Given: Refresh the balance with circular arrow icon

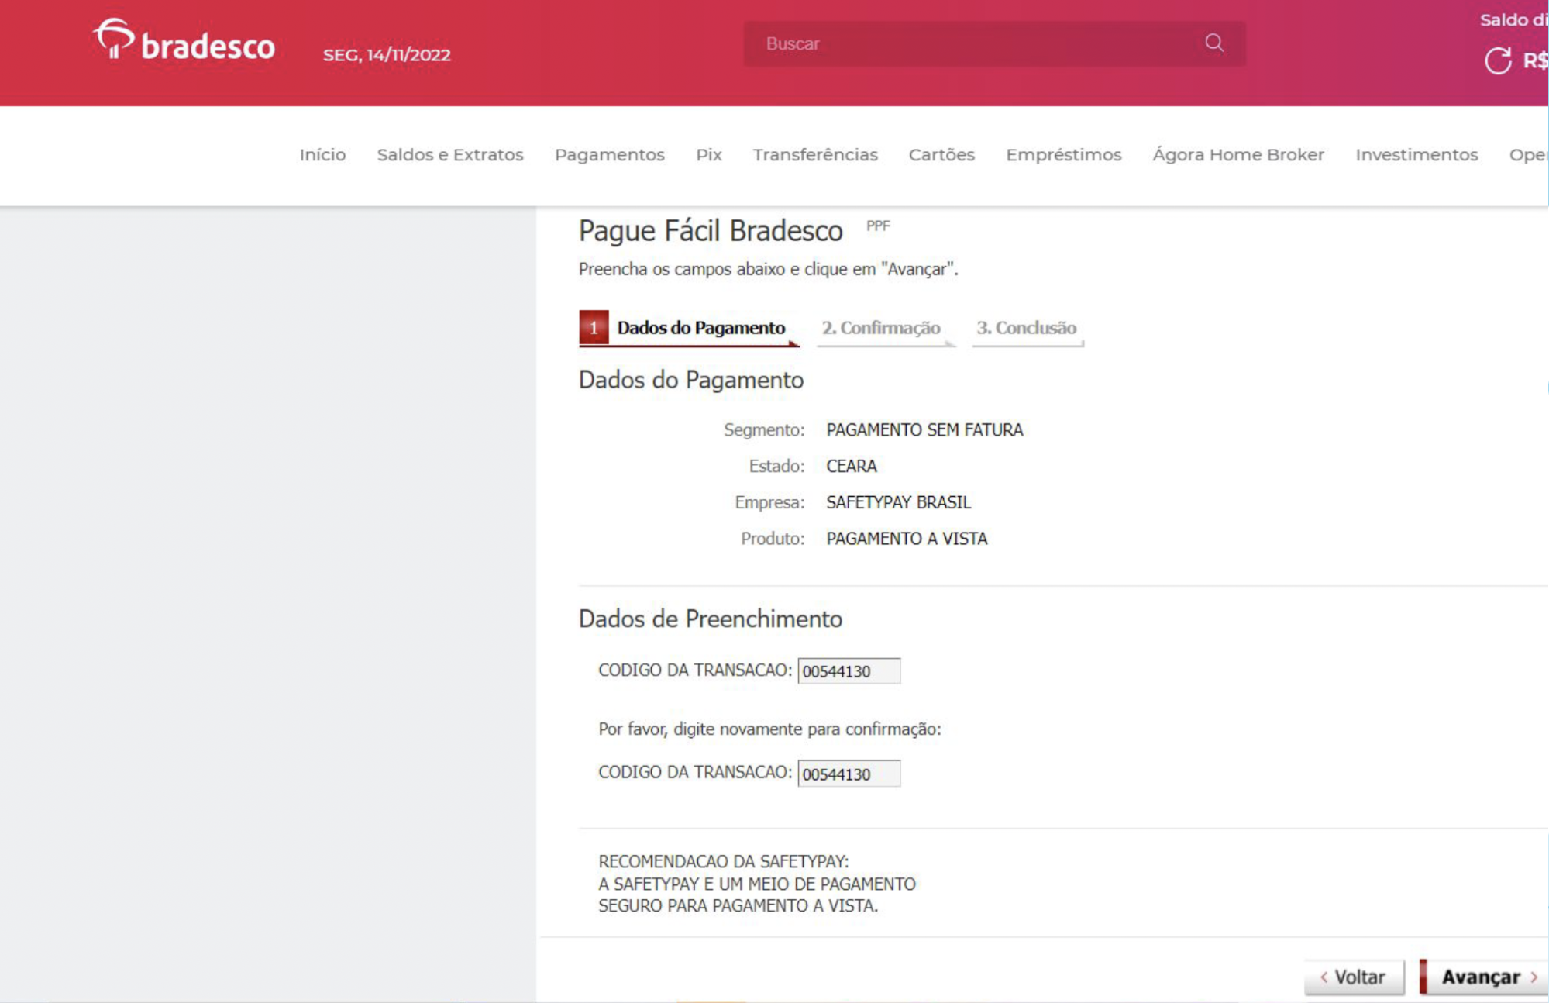Looking at the screenshot, I should point(1497,60).
